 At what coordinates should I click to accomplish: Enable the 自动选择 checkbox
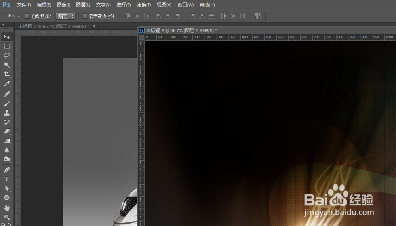(x=27, y=16)
